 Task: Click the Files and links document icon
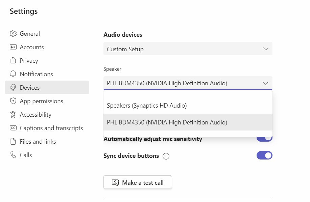coord(13,142)
